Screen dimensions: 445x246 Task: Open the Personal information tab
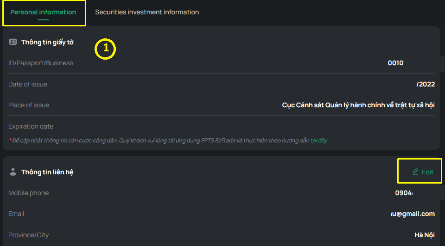[43, 12]
